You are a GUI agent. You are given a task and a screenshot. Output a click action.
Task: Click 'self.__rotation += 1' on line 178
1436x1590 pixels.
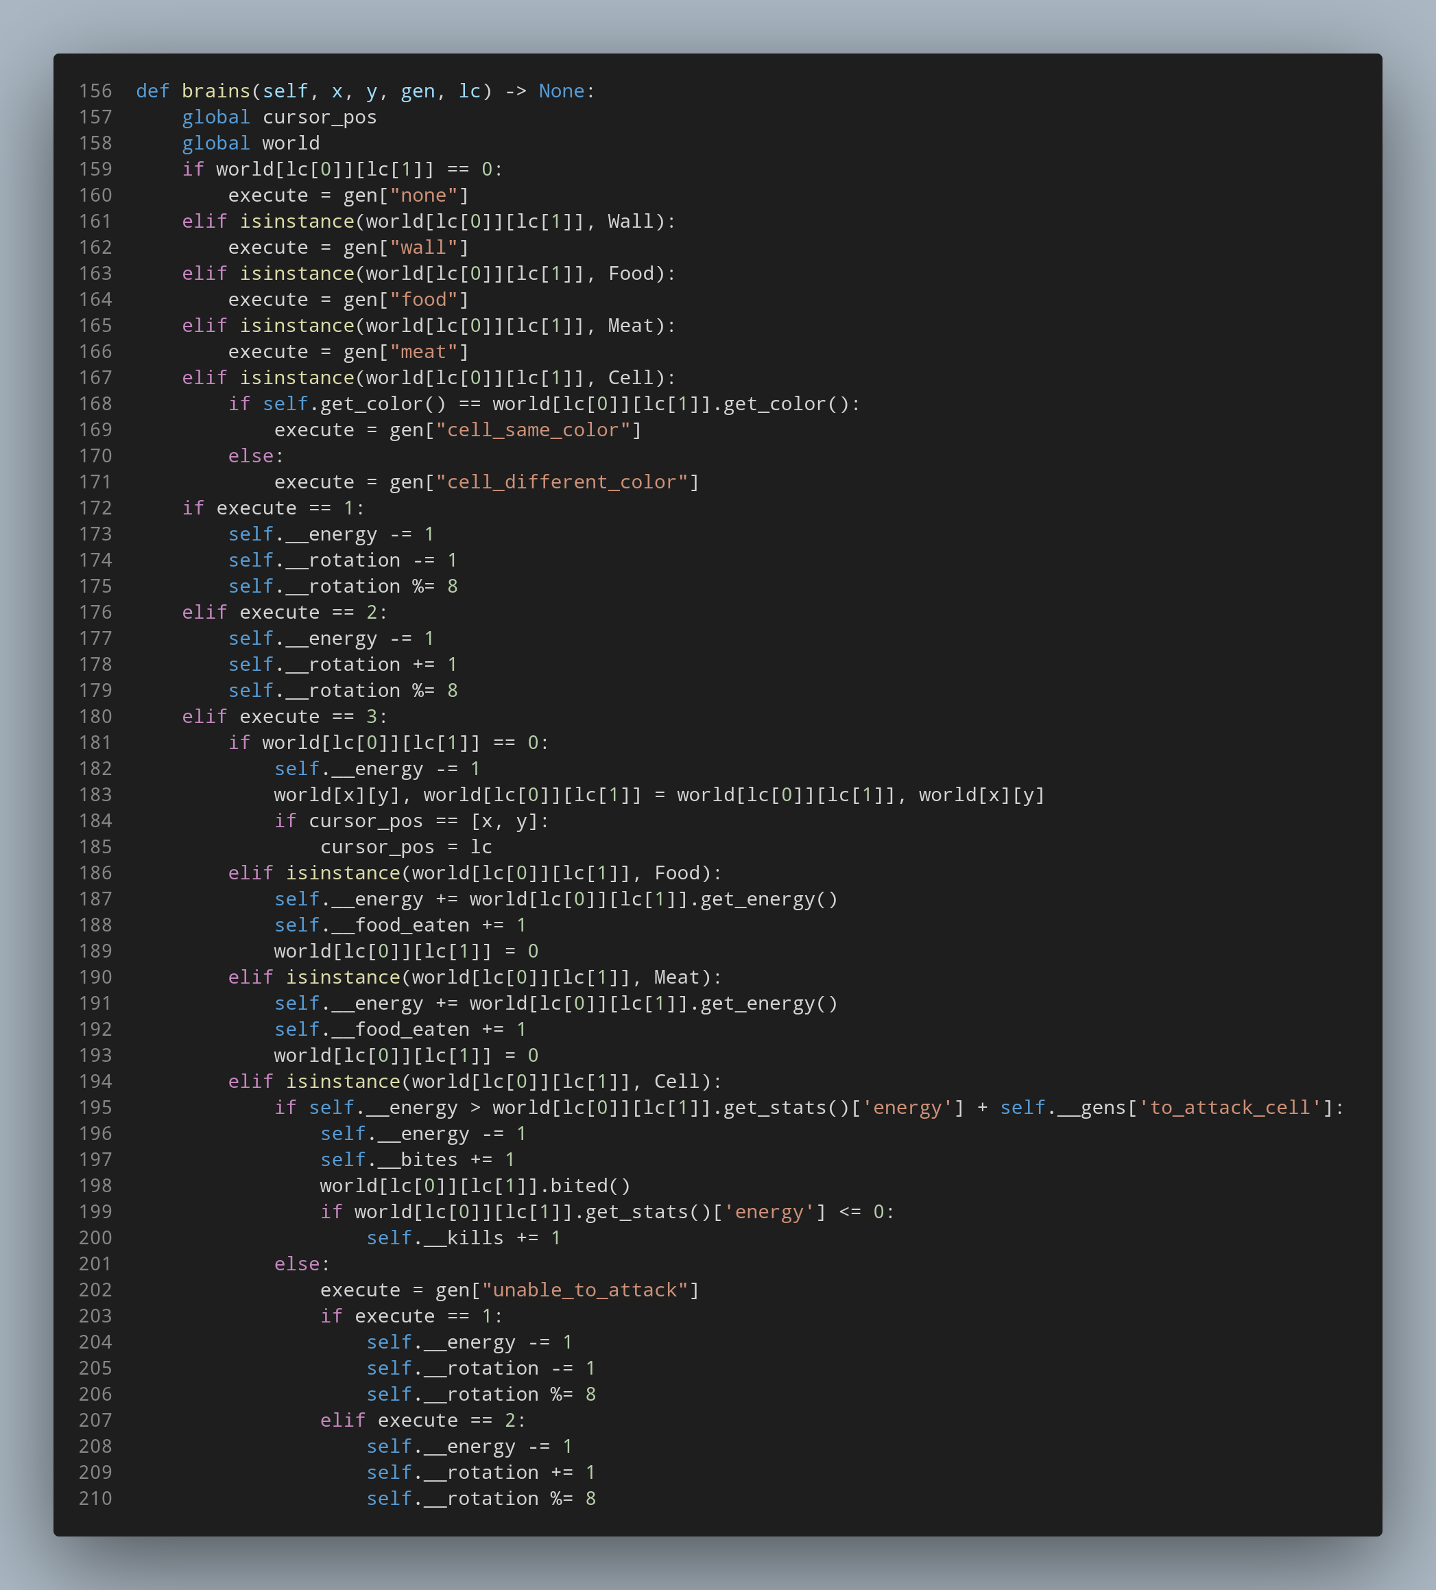(x=343, y=664)
